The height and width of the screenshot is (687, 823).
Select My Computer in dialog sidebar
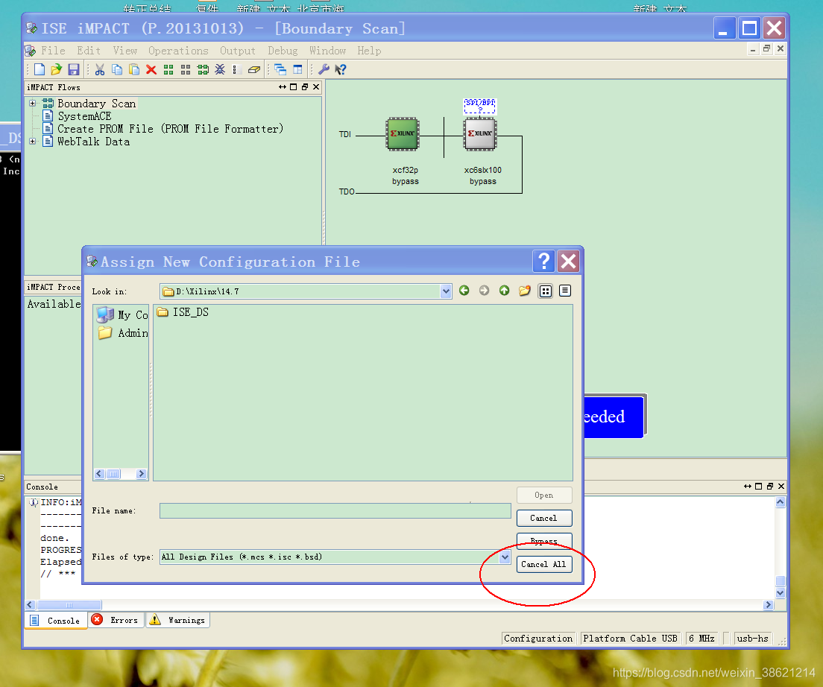(122, 314)
